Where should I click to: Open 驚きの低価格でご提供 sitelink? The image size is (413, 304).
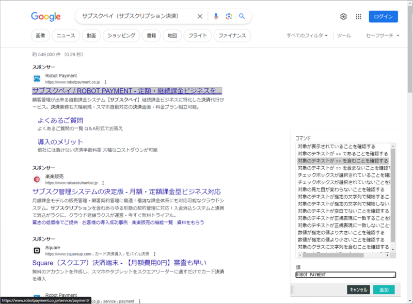[x=55, y=222]
